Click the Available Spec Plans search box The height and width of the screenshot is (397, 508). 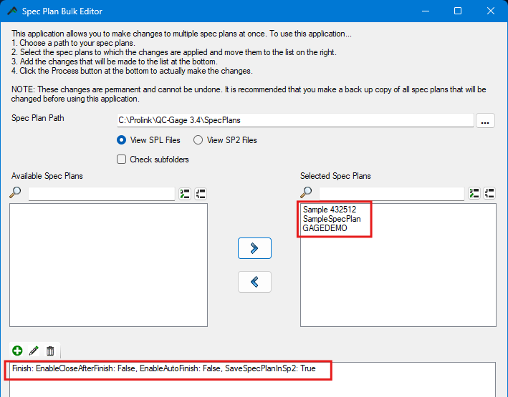click(101, 193)
